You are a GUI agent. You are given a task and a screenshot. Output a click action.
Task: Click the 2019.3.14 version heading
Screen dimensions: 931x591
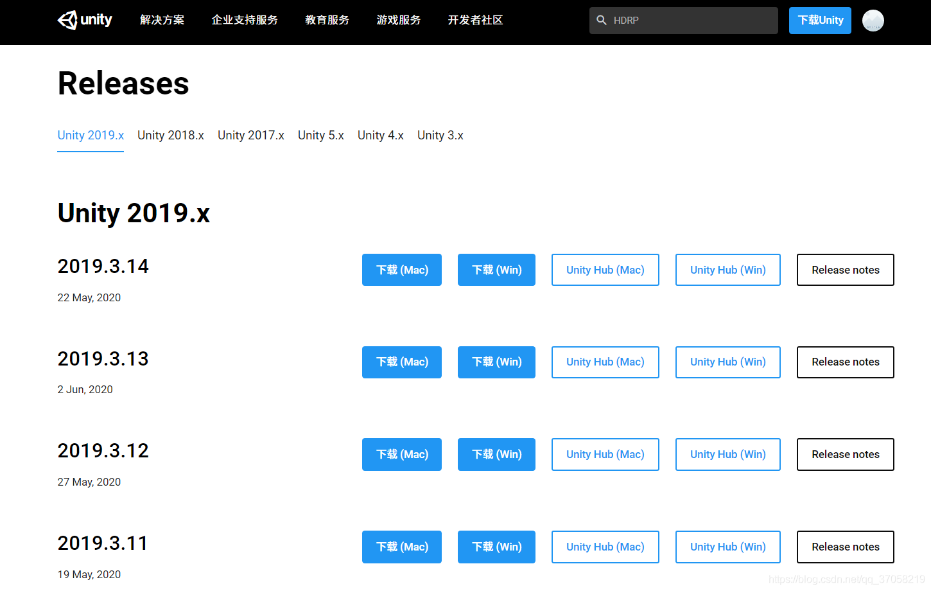point(103,266)
